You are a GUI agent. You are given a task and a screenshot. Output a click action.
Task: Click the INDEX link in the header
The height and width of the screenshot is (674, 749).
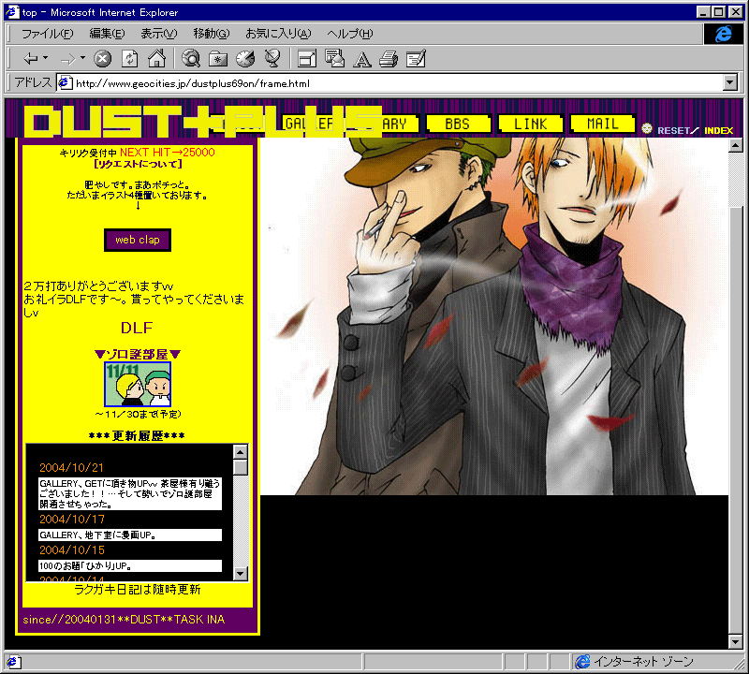click(718, 130)
